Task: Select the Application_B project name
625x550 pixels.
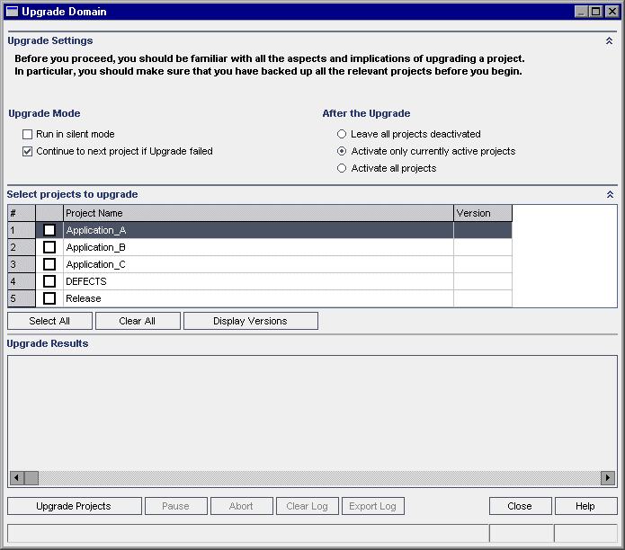Action: click(x=95, y=247)
